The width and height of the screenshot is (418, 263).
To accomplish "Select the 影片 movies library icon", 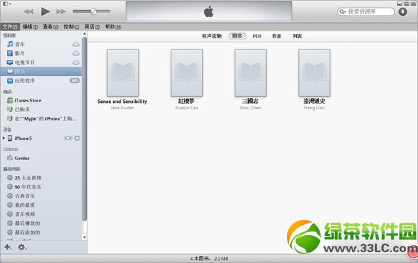I will (x=10, y=54).
